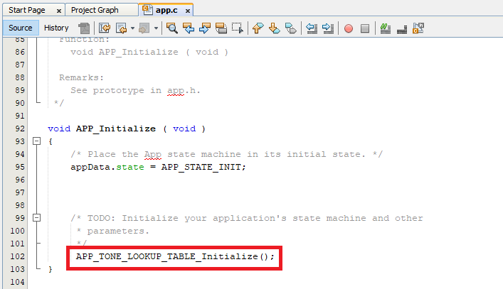Click line number 95 in the gutter
This screenshot has width=503, height=289.
[x=20, y=167]
